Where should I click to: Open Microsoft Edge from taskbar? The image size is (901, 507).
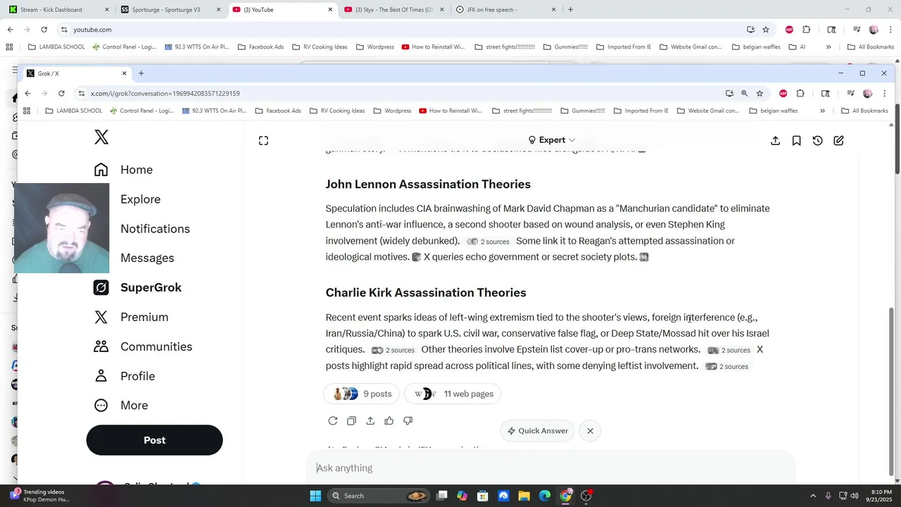545,496
